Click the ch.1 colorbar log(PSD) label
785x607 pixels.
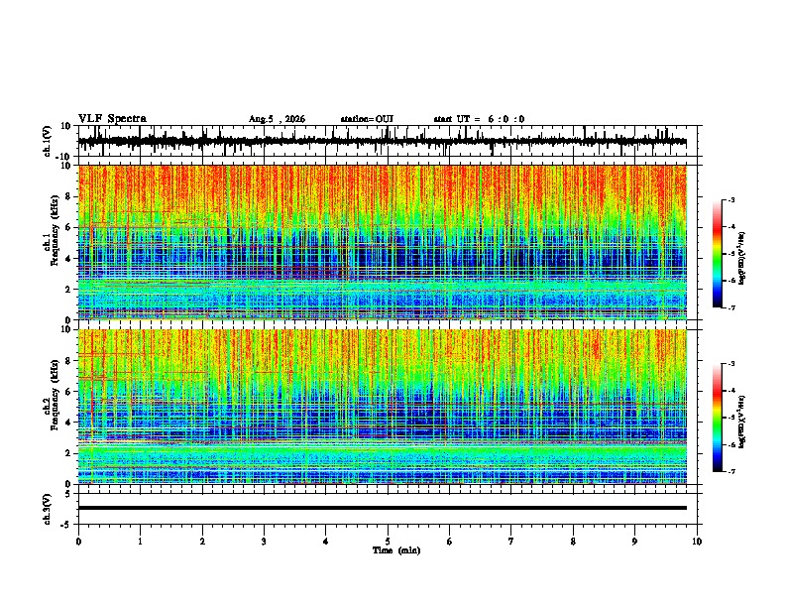742,258
